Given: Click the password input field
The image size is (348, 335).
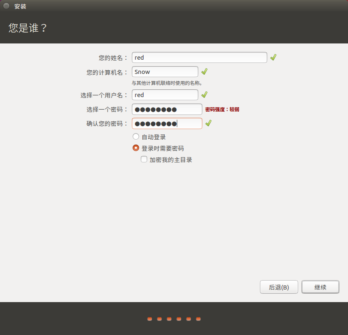Looking at the screenshot, I should tap(167, 109).
